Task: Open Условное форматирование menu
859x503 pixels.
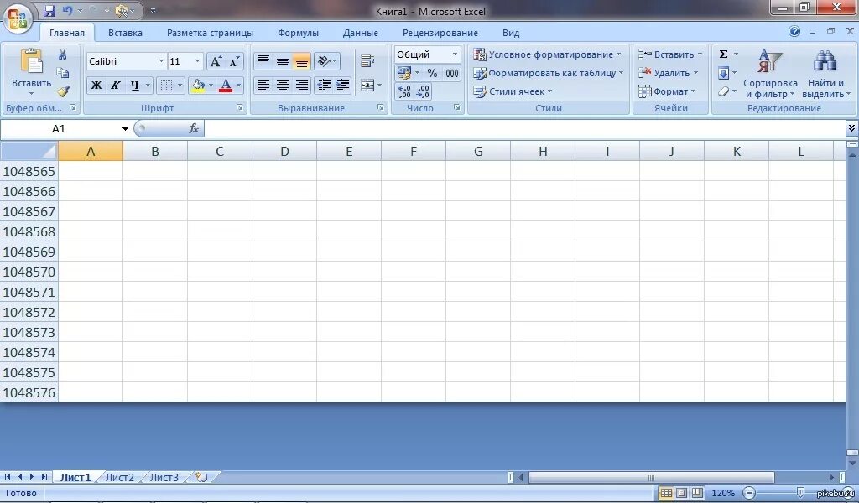Action: coord(547,54)
